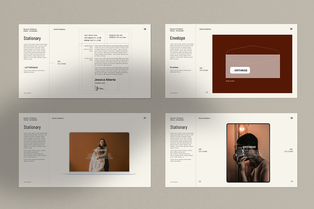Click Brand Guidelines label on slide 21
314x209 pixels.
(58, 118)
